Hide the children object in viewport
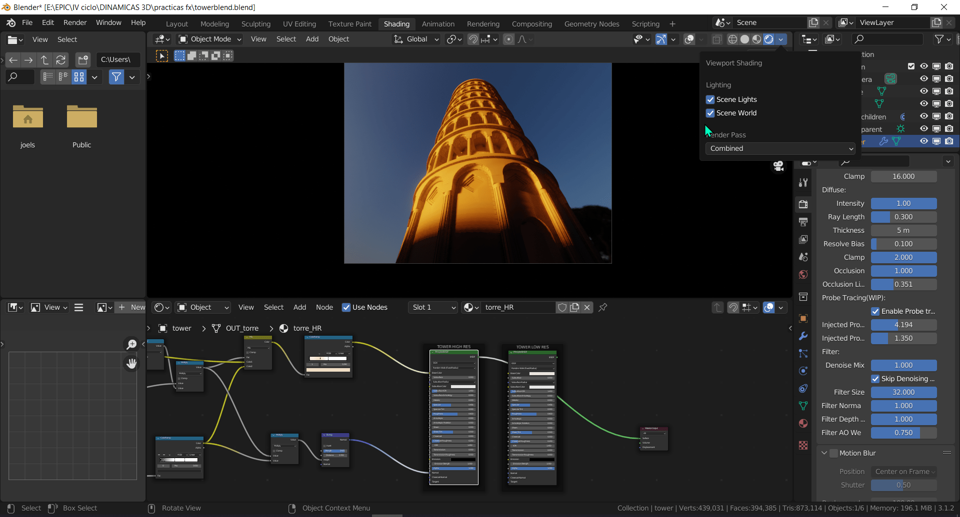This screenshot has width=960, height=517. coord(923,116)
